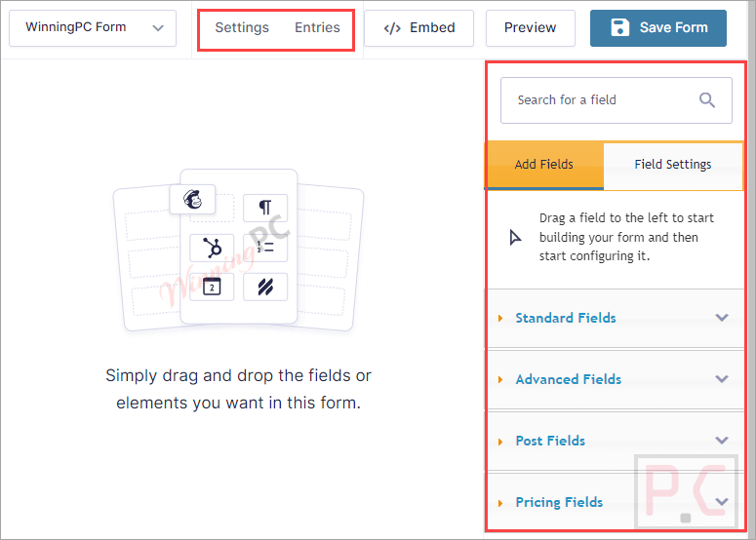Click the numbered list icon
Screen dimensions: 756x540
(x=265, y=248)
